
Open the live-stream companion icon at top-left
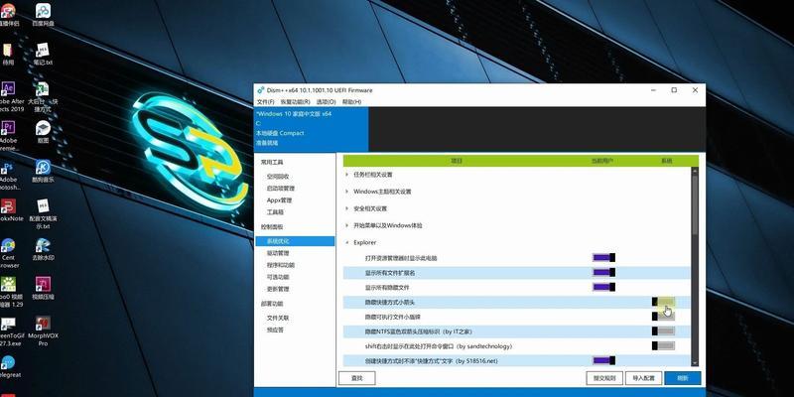[8, 14]
